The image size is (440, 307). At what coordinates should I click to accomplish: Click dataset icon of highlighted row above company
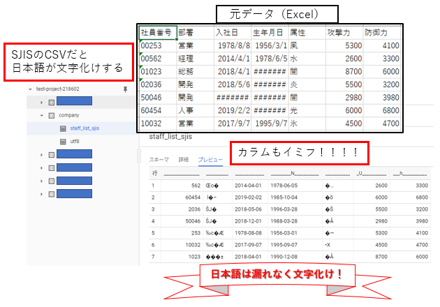(x=52, y=103)
